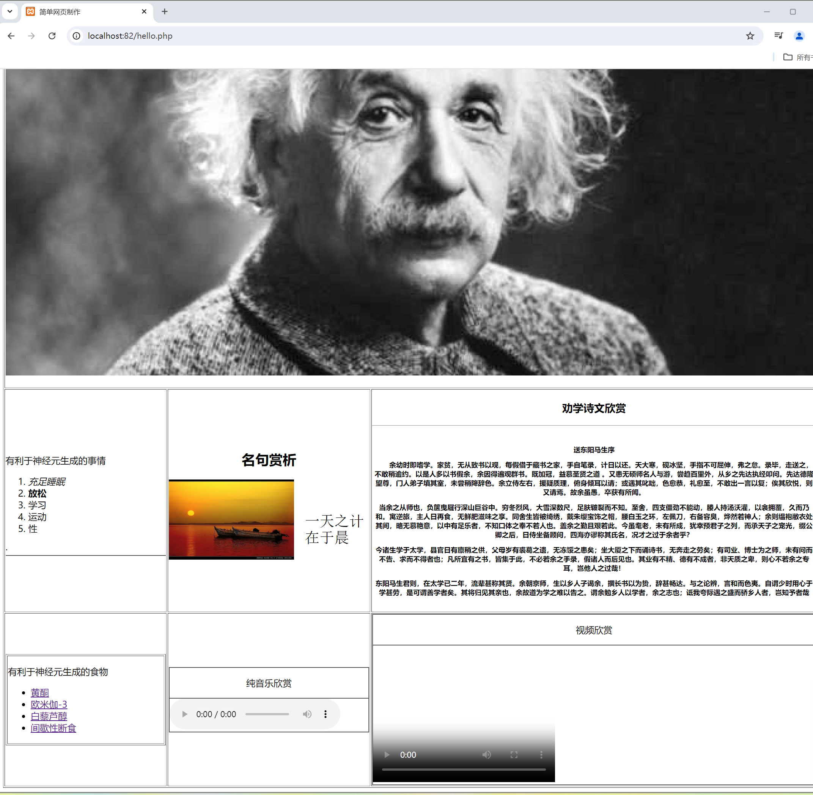Open the video player three-dot menu
813x795 pixels.
[x=541, y=754]
